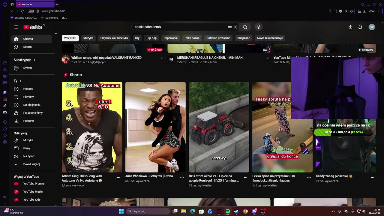Viewport: 384px width, 216px height.
Task: Select the Wszystko filter chip
Action: coord(70,38)
